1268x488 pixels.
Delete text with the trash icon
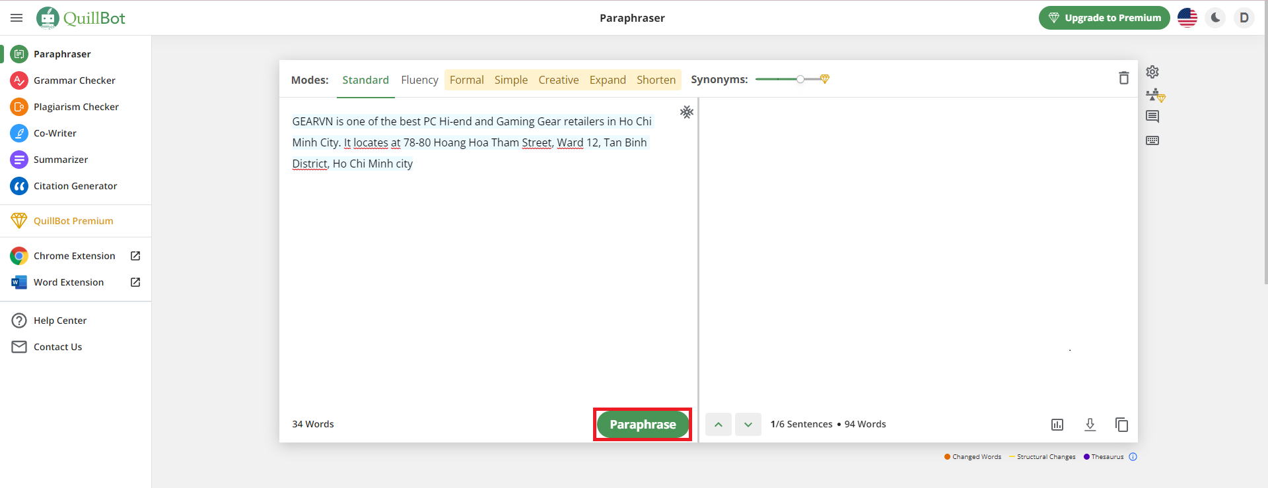pyautogui.click(x=1124, y=78)
